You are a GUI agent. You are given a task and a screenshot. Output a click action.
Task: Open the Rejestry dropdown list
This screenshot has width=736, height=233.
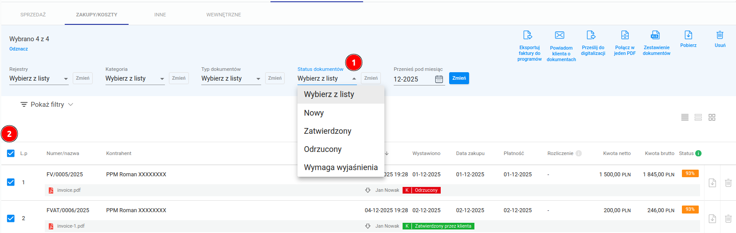(x=39, y=79)
